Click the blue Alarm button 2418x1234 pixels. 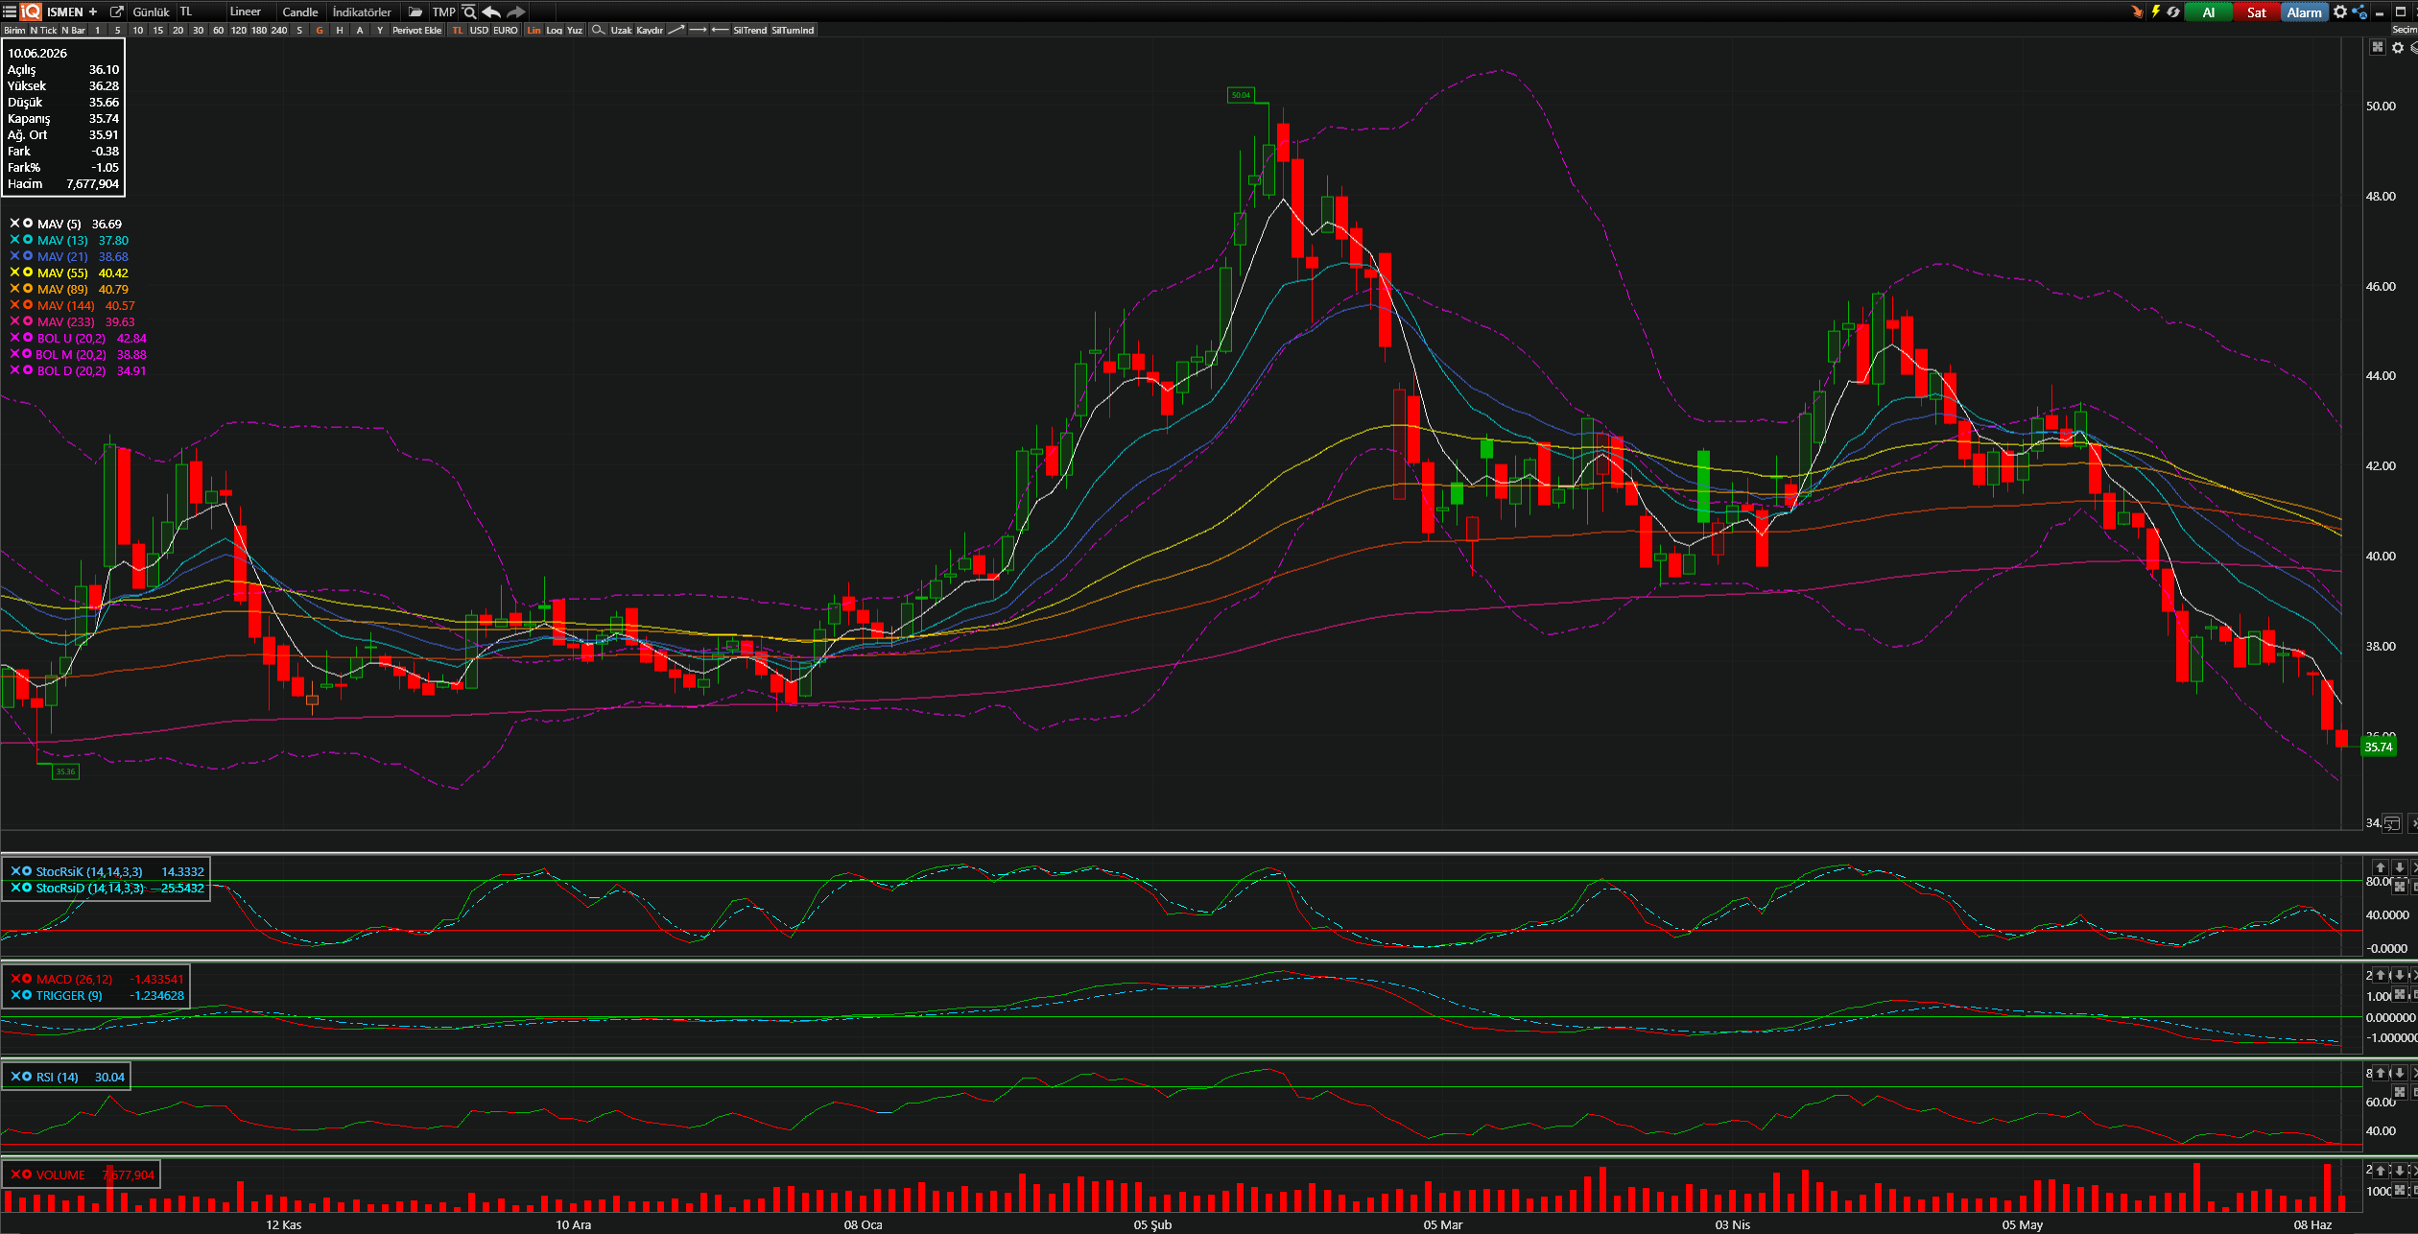[x=2304, y=12]
